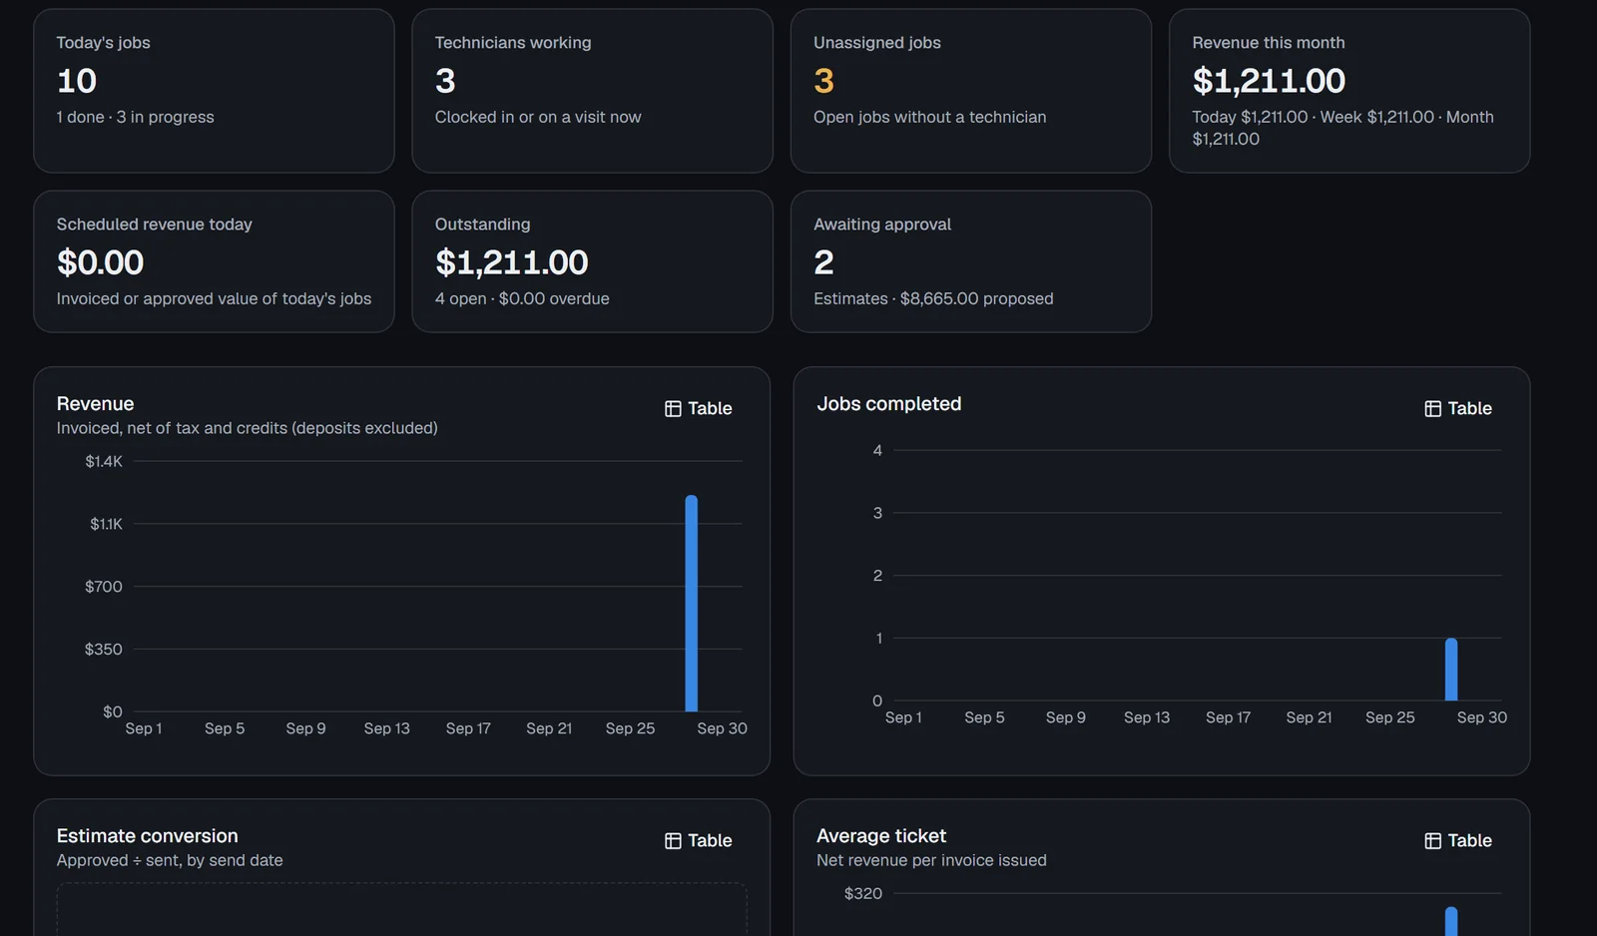Click 'Sep 1' label under Jobs completed chart

pos(903,717)
